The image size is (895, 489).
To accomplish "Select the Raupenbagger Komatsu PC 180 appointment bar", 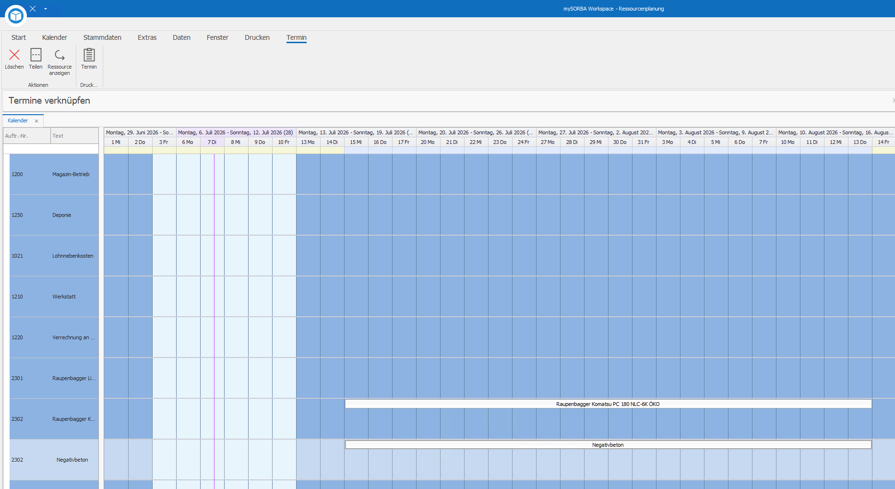I will click(608, 404).
